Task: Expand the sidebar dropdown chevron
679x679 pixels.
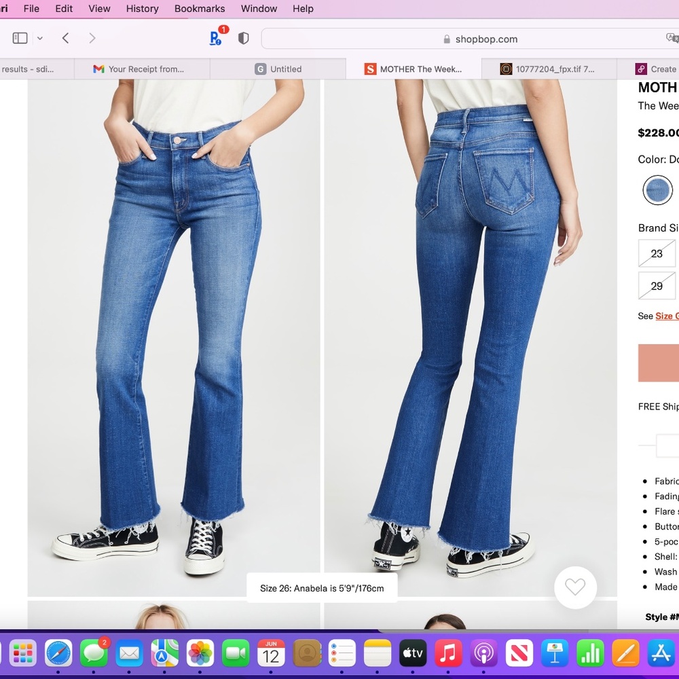Action: (40, 39)
